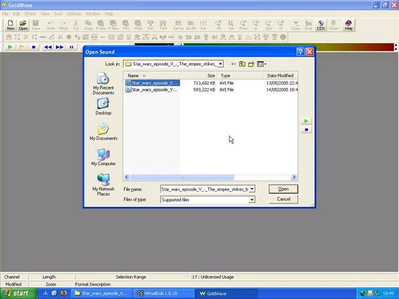
Task: Go to My Network Places
Action: point(103,184)
